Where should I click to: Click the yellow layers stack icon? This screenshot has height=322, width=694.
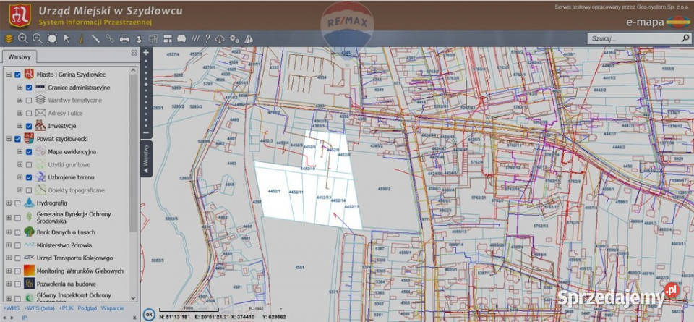[9, 38]
